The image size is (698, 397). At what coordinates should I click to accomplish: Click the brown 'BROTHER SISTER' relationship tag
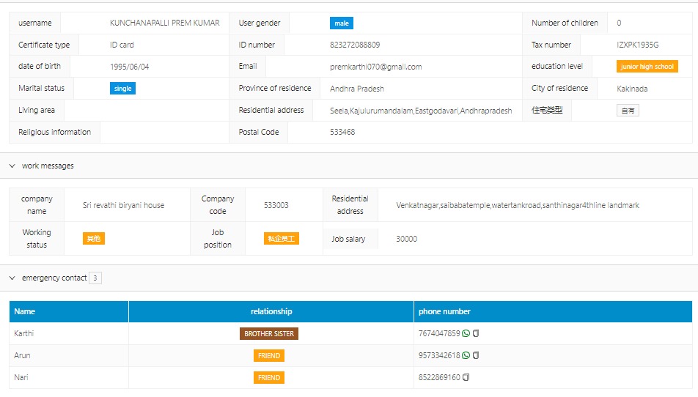click(269, 334)
